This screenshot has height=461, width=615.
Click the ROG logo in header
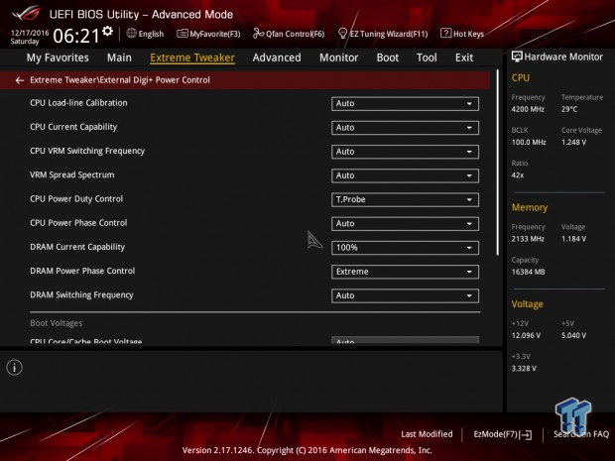click(26, 14)
